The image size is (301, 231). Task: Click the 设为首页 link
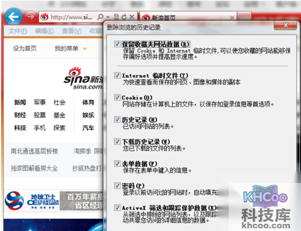click(x=25, y=49)
